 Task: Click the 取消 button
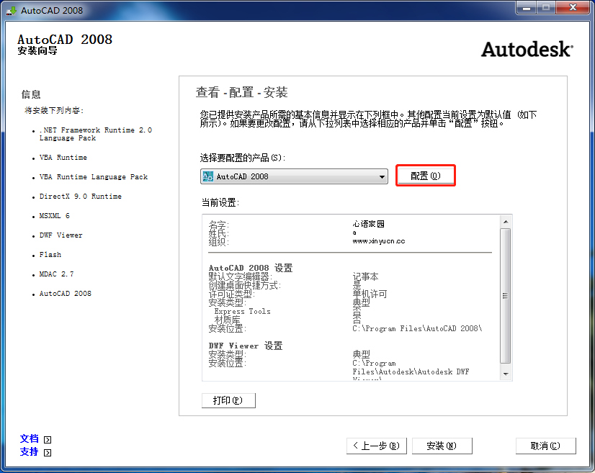545,446
